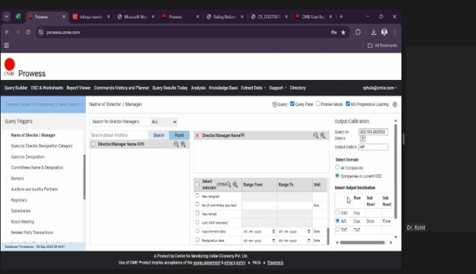Open OSC & Worksheets menu
476x274 pixels.
tap(47, 88)
